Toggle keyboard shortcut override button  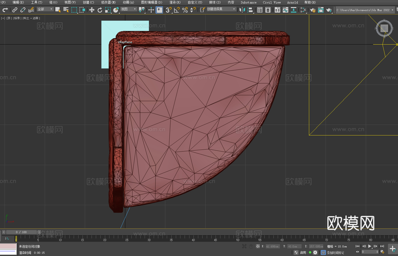coord(159,10)
